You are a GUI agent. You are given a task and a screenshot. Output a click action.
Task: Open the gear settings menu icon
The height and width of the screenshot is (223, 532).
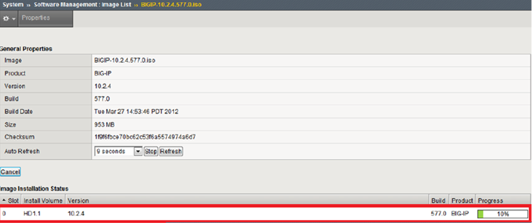coord(9,18)
